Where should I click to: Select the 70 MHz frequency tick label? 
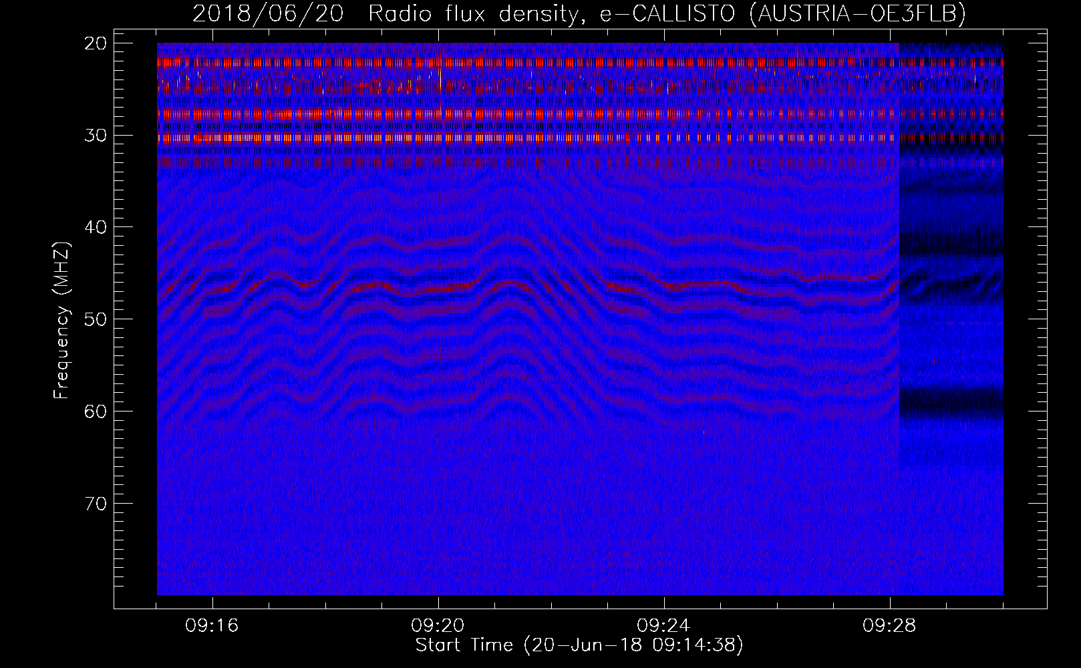[x=96, y=503]
